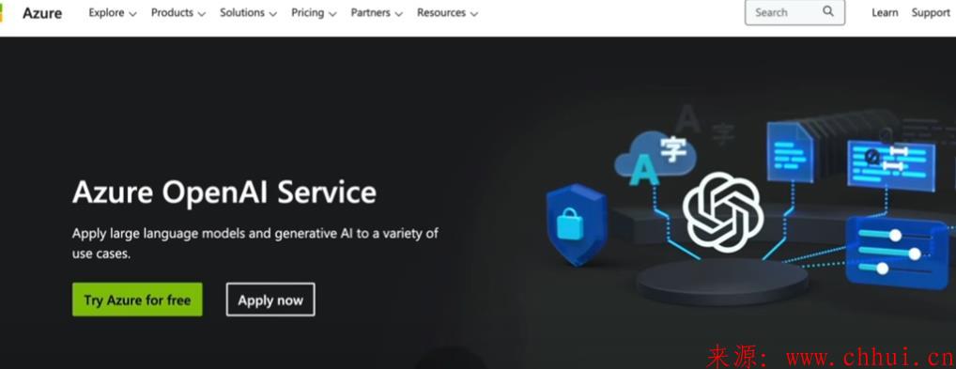The height and width of the screenshot is (369, 956).
Task: Open the Learn link
Action: point(884,13)
